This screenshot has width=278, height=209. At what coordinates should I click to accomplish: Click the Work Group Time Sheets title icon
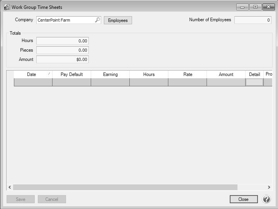(x=7, y=7)
